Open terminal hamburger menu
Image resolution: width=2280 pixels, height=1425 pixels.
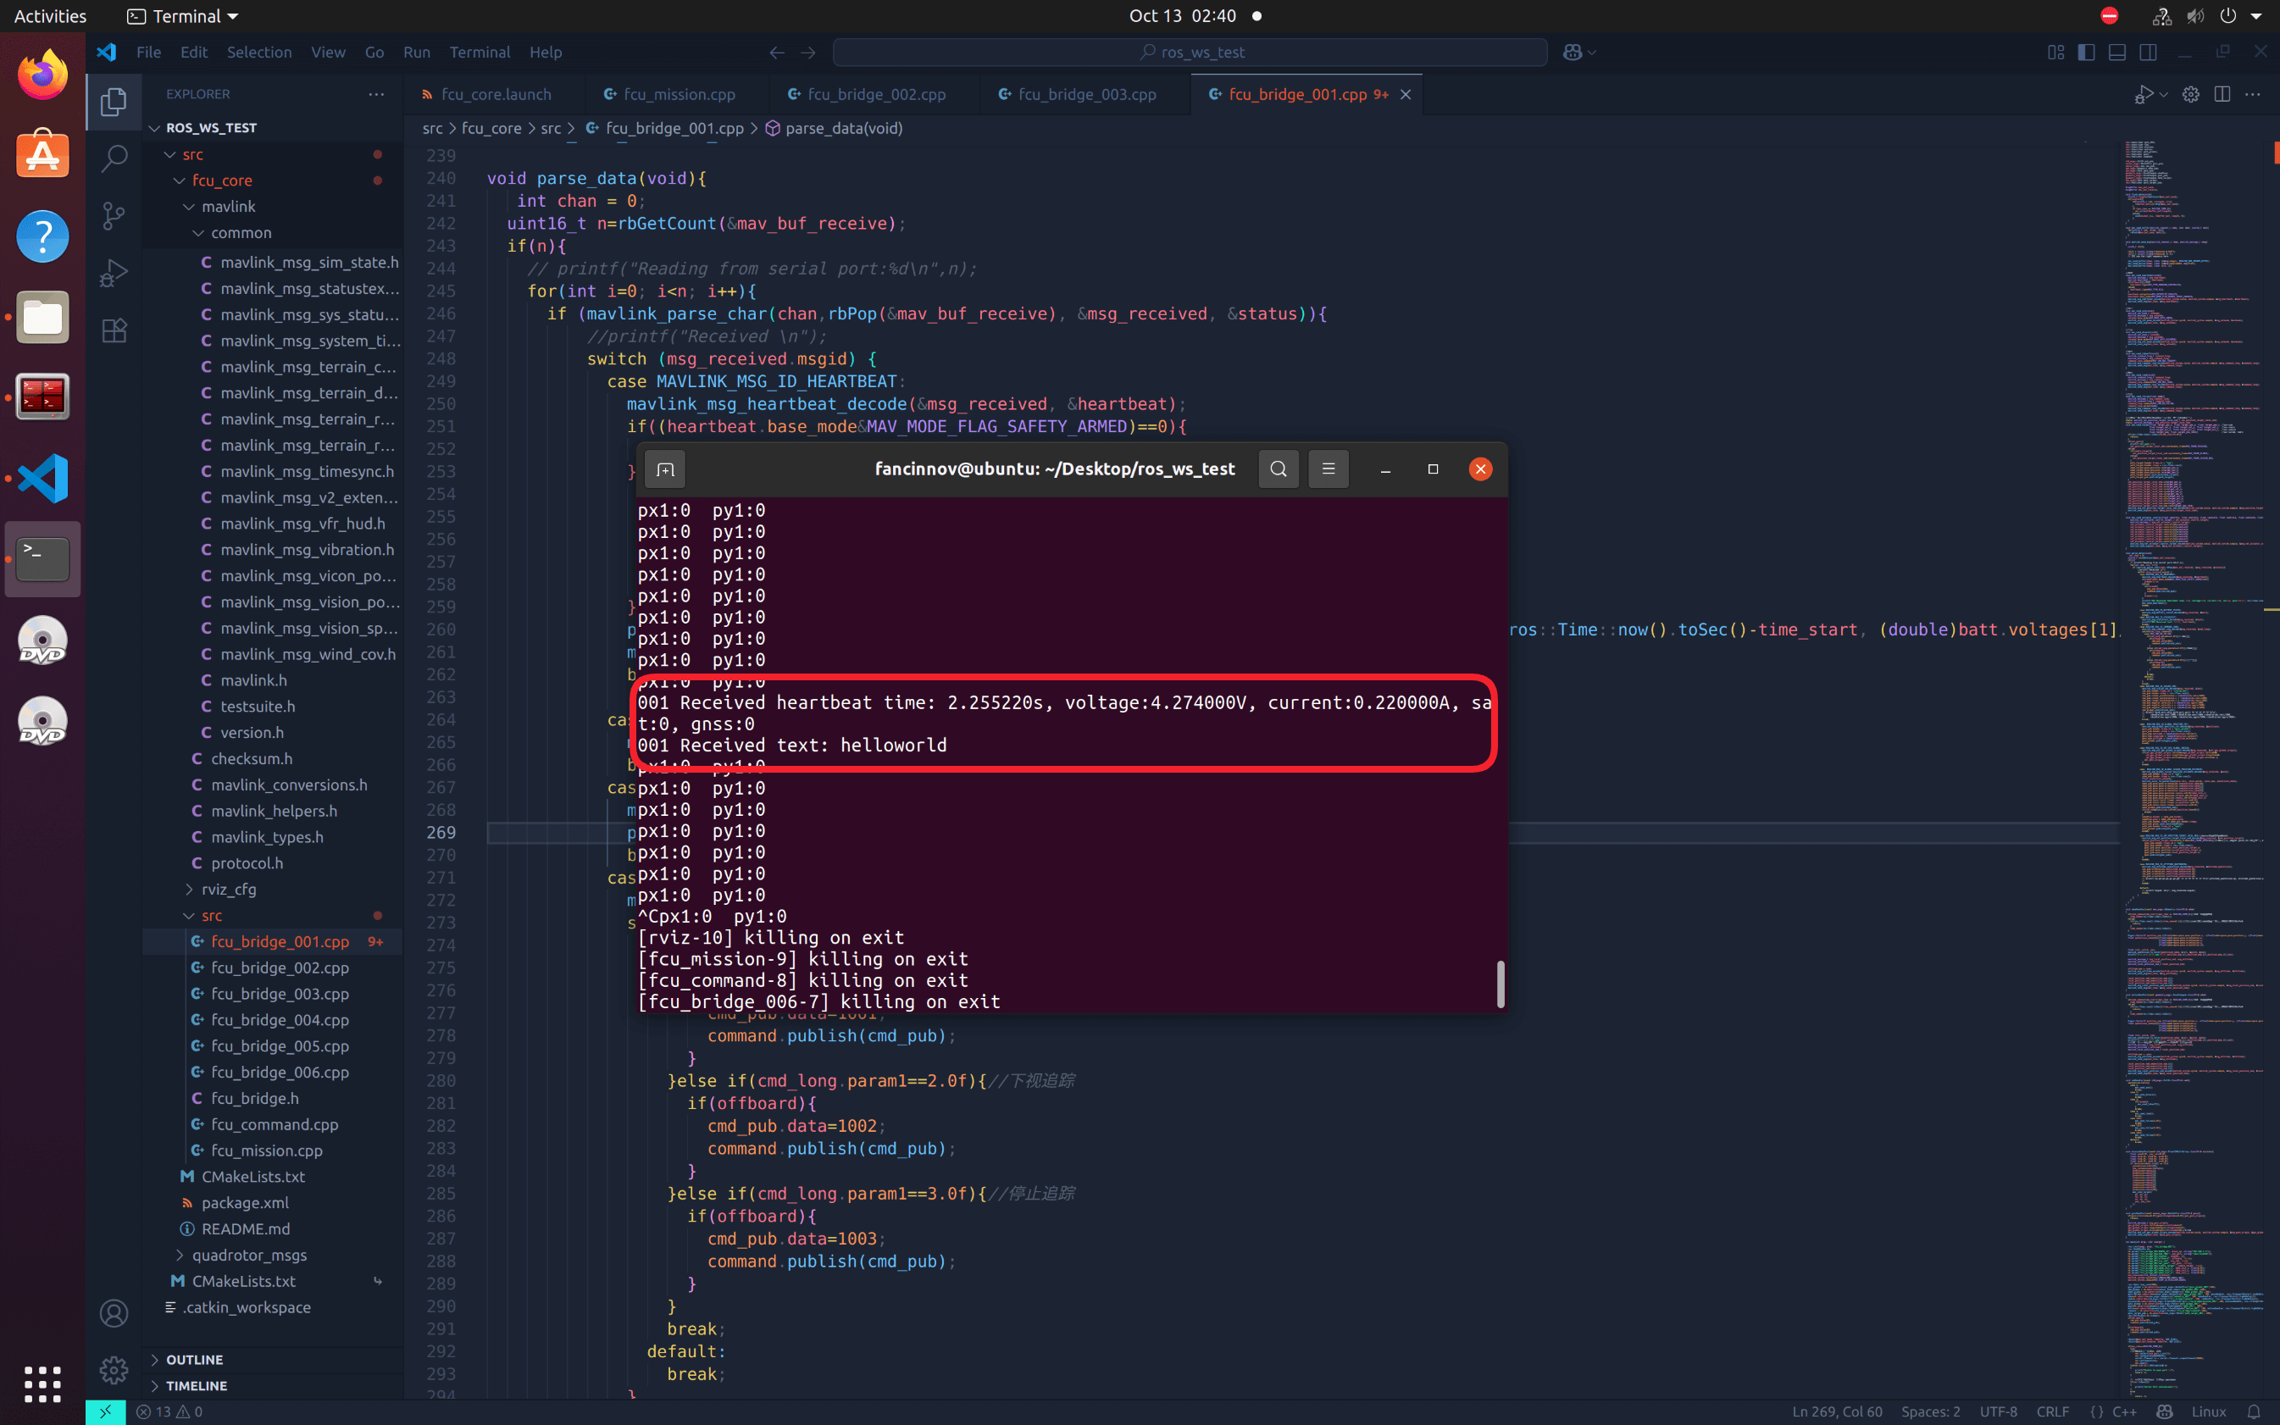[x=1328, y=469]
